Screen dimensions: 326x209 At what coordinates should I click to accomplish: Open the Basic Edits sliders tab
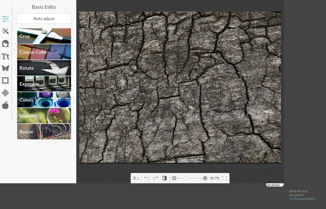coord(6,19)
